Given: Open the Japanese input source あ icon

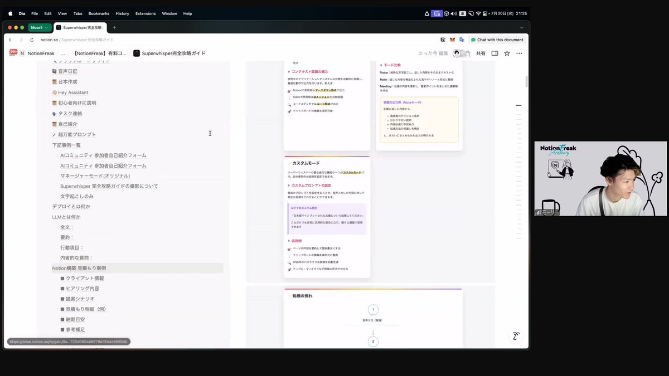Looking at the screenshot, I should [462, 13].
